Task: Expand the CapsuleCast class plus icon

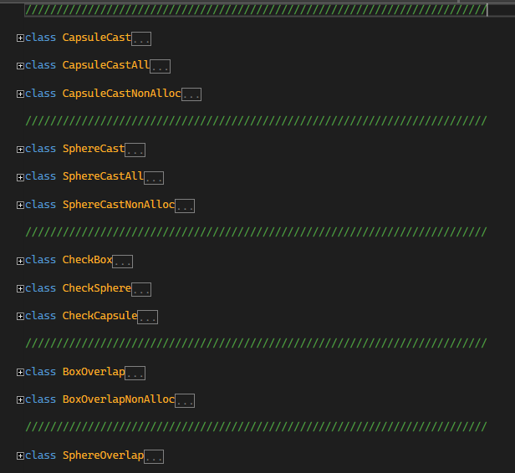Action: [x=20, y=38]
